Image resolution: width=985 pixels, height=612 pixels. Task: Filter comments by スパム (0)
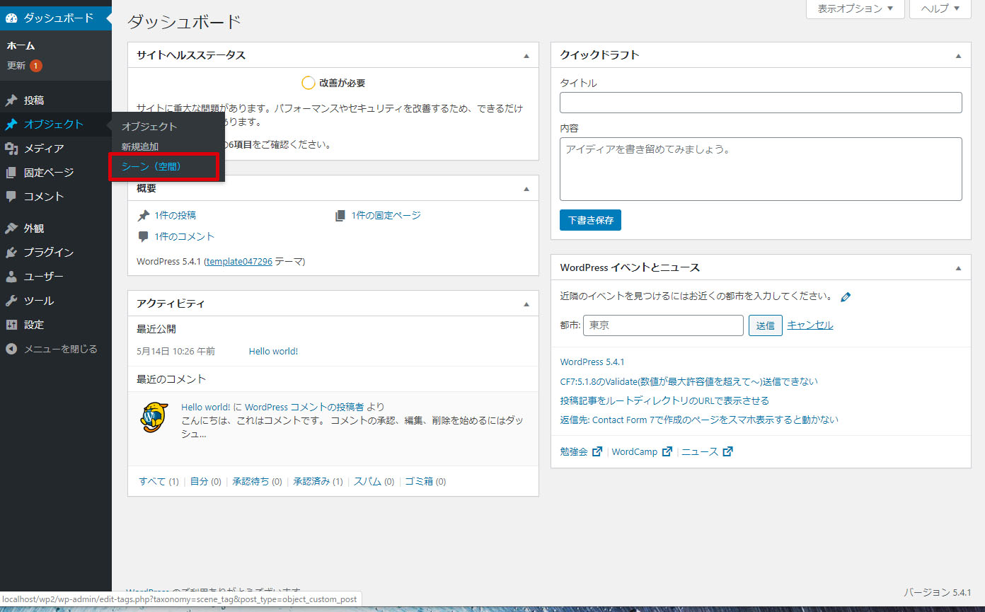pyautogui.click(x=374, y=482)
